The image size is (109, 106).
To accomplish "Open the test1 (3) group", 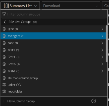I will point(53,50).
